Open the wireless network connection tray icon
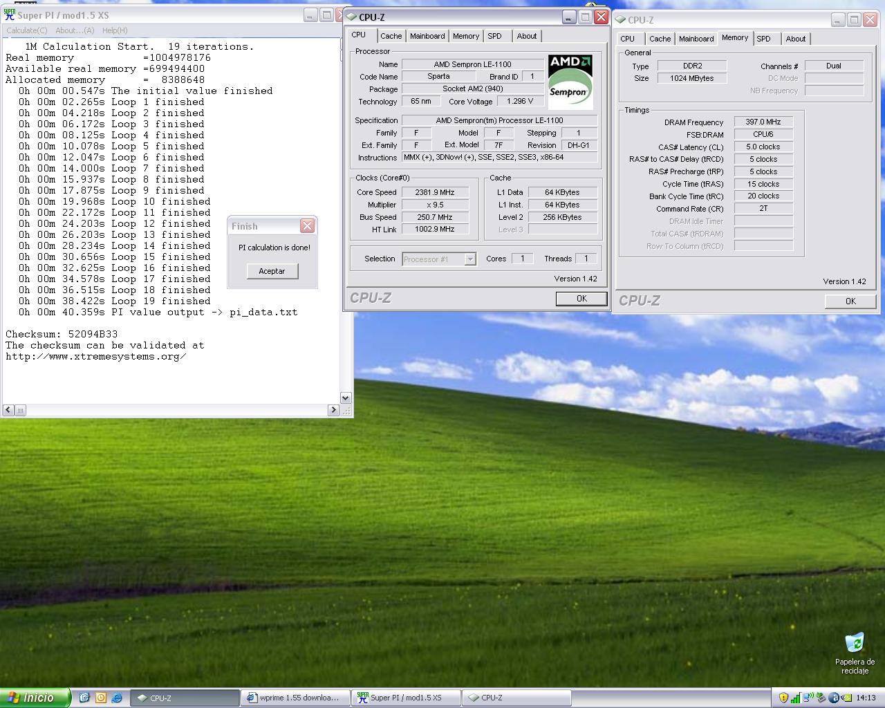Screen dimensions: 885x708 (x=808, y=697)
